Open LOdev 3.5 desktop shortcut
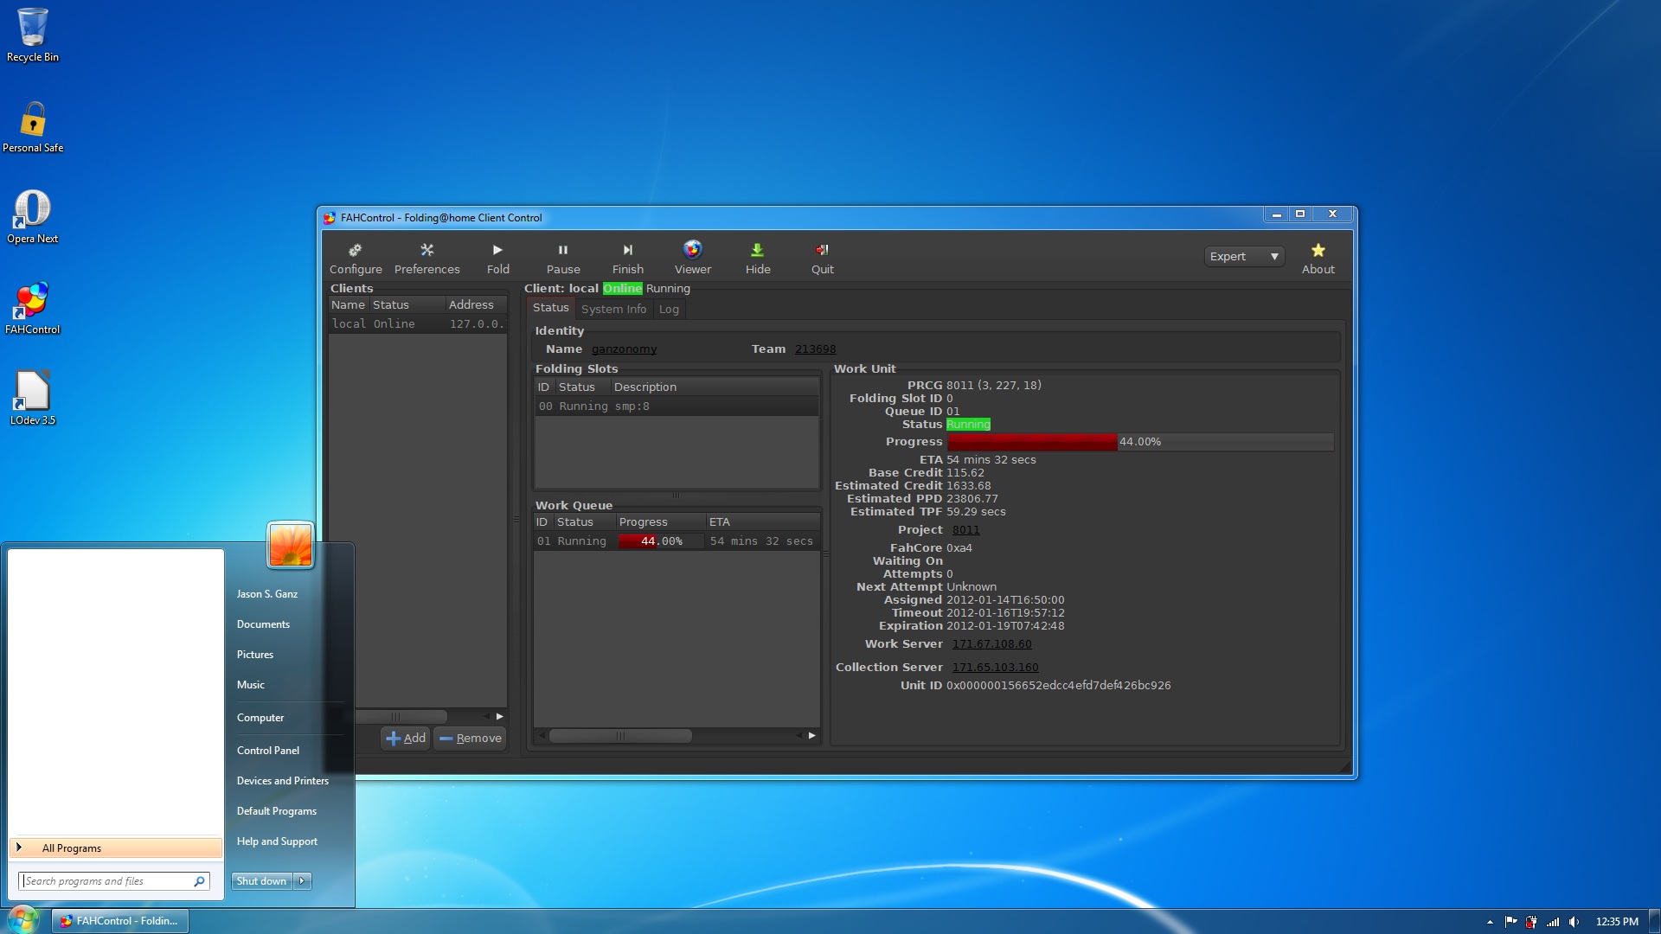This screenshot has width=1661, height=934. pos(33,399)
